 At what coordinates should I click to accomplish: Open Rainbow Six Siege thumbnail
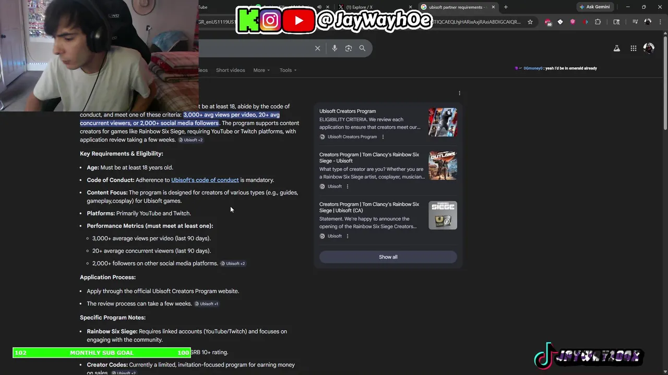pos(443,215)
